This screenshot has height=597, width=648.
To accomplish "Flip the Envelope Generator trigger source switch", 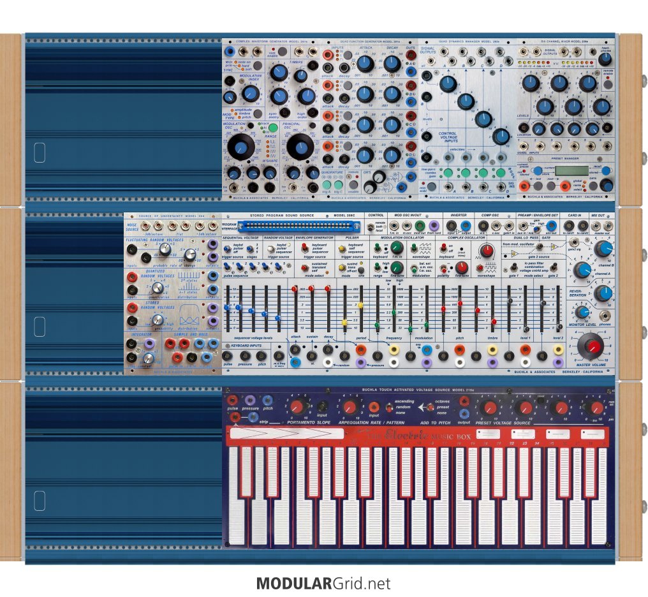I will 305,248.
